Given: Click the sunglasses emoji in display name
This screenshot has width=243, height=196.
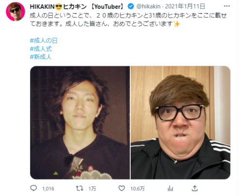Looking at the screenshot, I should pyautogui.click(x=59, y=7).
